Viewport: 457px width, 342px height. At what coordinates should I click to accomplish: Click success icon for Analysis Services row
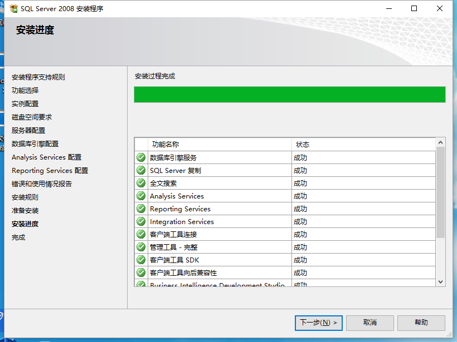141,196
